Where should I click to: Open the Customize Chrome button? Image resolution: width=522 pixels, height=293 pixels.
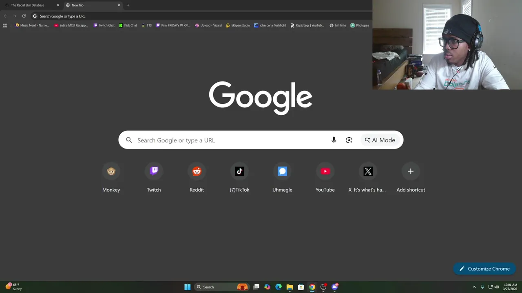click(x=484, y=269)
